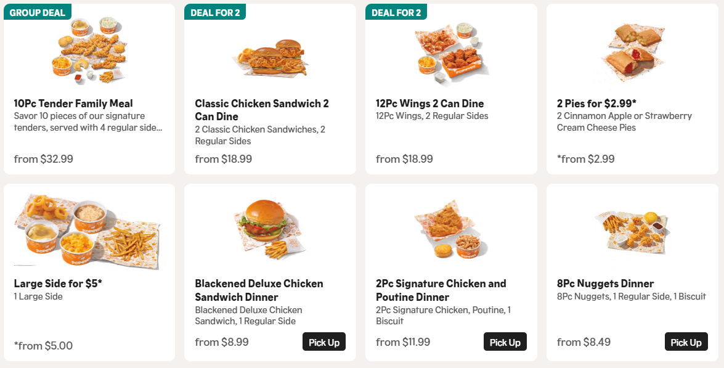Click the 8Pc Nuggets Dinner photo
The width and height of the screenshot is (724, 368).
[632, 231]
